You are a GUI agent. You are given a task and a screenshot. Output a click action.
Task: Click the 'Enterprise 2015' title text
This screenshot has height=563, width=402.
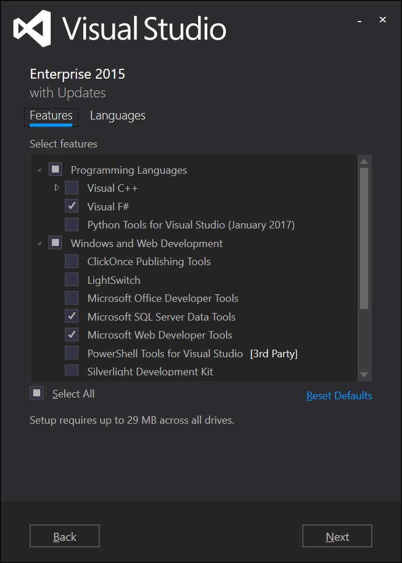tap(77, 74)
